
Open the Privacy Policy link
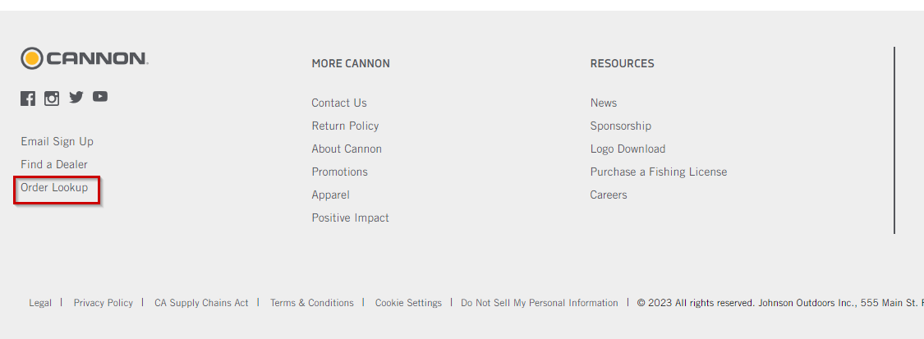[x=103, y=303]
